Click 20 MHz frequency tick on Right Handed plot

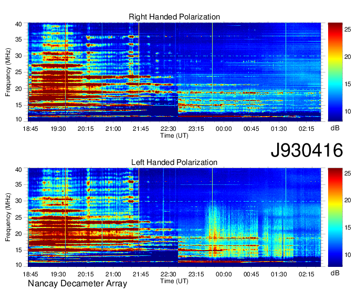[18, 89]
